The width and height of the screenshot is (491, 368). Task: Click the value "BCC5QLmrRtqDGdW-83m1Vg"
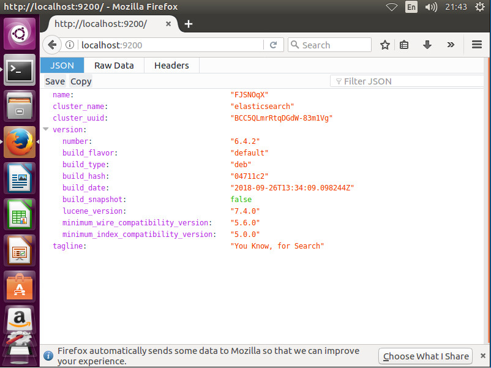pyautogui.click(x=281, y=118)
